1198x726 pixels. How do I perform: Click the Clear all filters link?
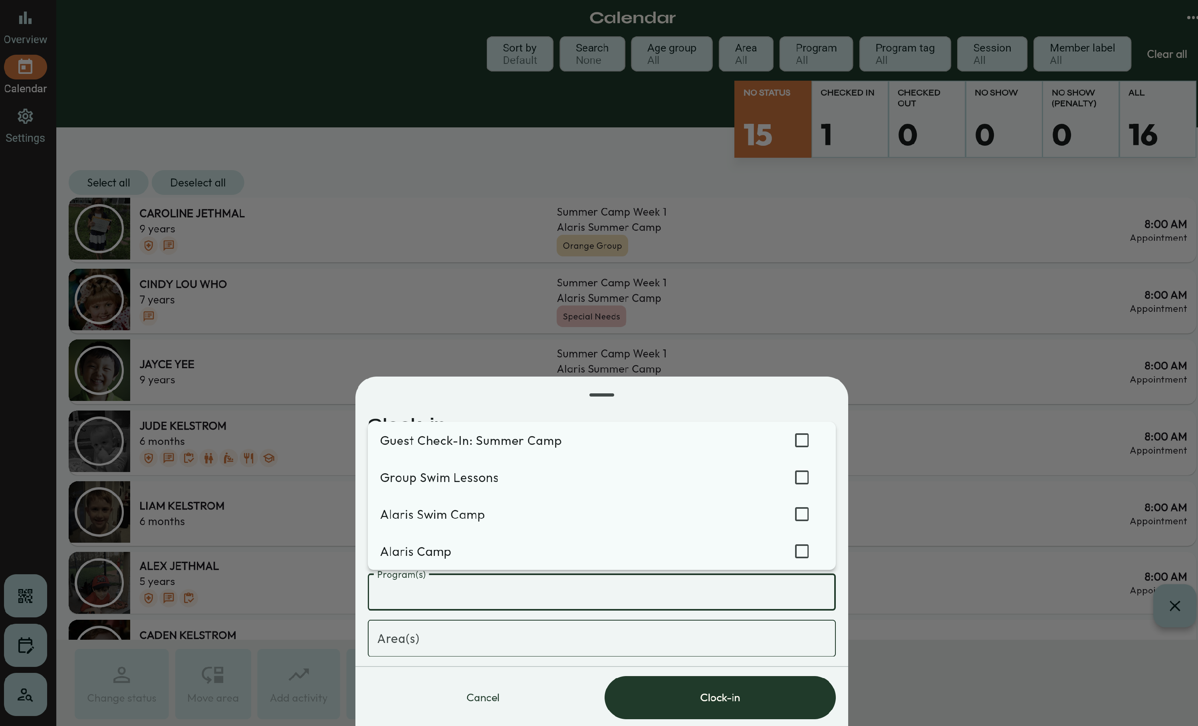(x=1166, y=54)
